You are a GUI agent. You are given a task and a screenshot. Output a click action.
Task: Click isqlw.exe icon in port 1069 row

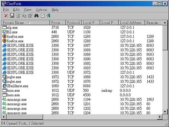tap(4, 77)
